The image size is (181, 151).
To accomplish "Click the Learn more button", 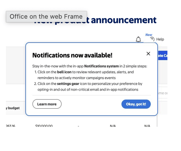I will pyautogui.click(x=47, y=104).
